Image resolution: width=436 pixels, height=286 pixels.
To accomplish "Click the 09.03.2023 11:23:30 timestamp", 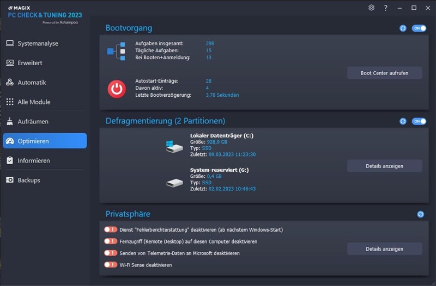I will pos(232,154).
